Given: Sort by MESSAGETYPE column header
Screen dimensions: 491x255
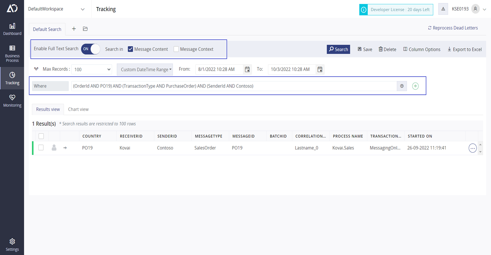Looking at the screenshot, I should [208, 136].
